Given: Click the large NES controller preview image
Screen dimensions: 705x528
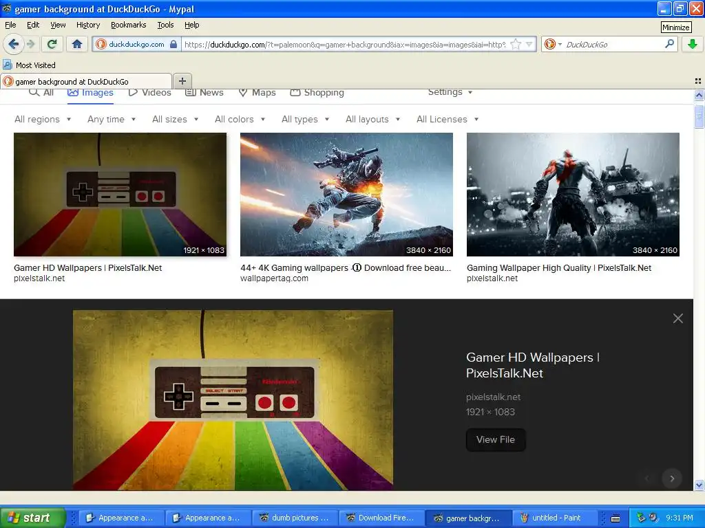Looking at the screenshot, I should 233,400.
